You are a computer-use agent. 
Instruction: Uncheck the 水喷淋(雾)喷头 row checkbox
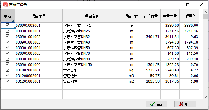(x=8, y=25)
